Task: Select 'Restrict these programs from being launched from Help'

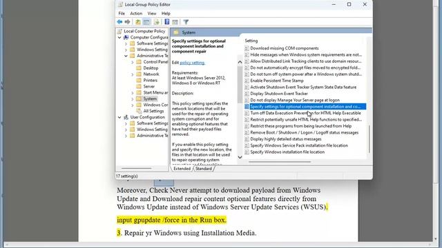Action: coord(301,126)
